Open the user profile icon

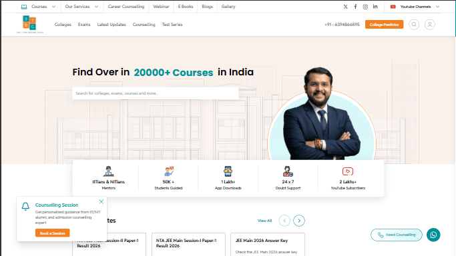(429, 25)
